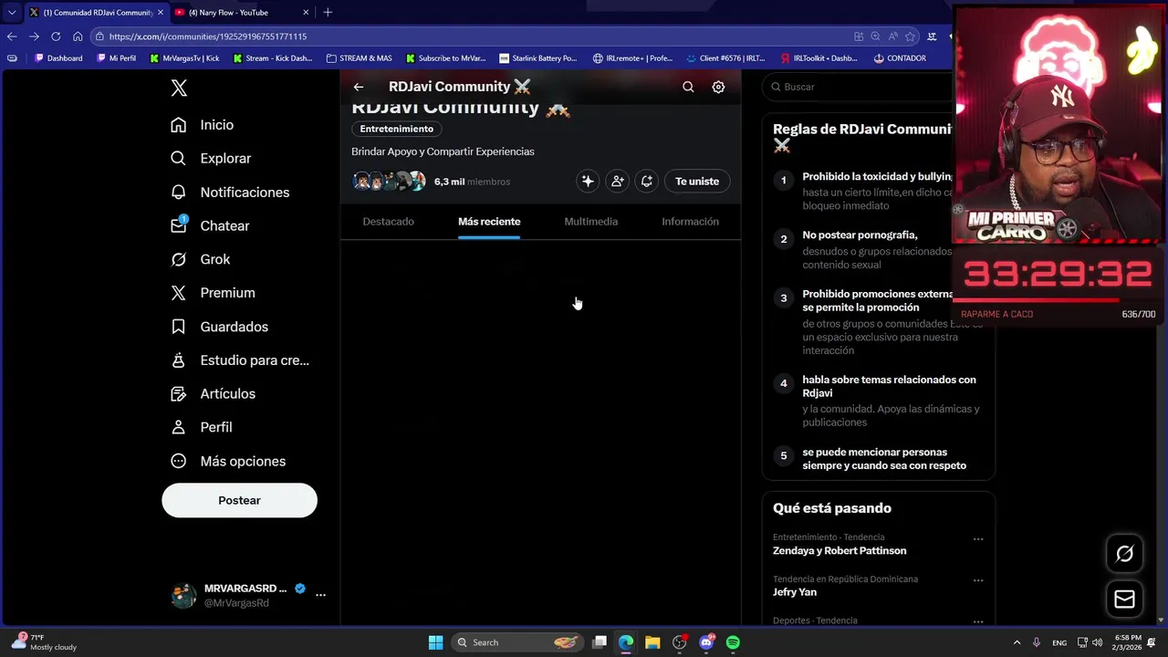Search within the community via magnifier icon

click(x=688, y=87)
